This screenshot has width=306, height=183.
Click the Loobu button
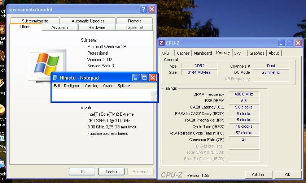coord(111,172)
